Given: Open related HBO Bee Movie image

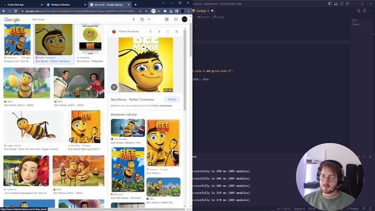Looking at the screenshot, I should 163,187.
